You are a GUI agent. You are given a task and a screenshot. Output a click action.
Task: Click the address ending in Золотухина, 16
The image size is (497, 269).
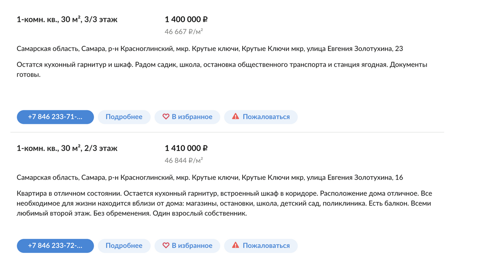210,178
